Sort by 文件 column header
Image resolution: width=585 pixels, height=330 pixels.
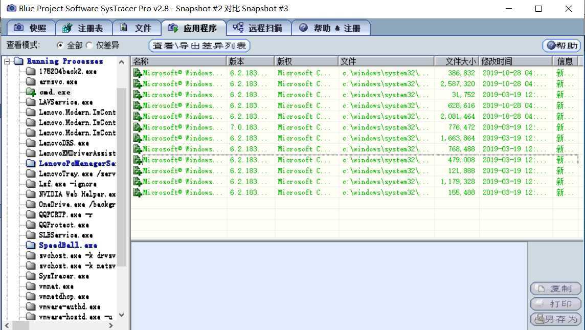click(387, 61)
